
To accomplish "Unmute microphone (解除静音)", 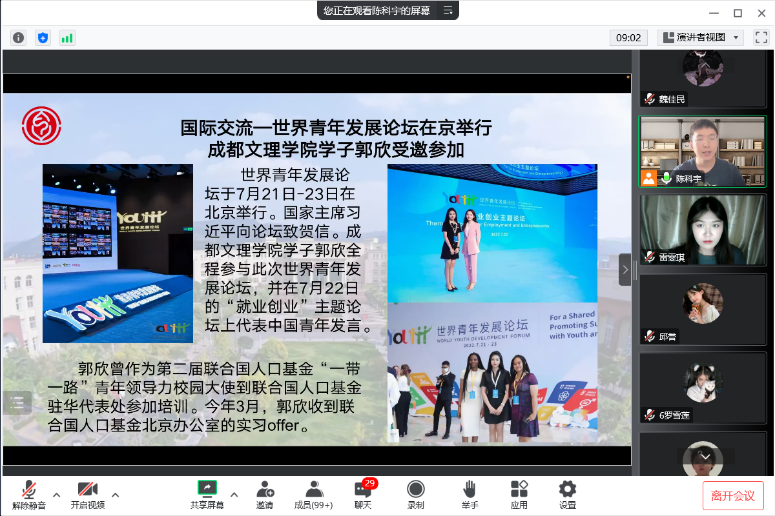I will pyautogui.click(x=29, y=495).
